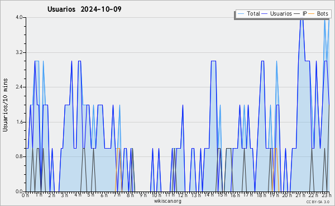This screenshot has height=206, width=335.
Task: Click the CC BY-SA 3.0 license text
Action: [318, 202]
